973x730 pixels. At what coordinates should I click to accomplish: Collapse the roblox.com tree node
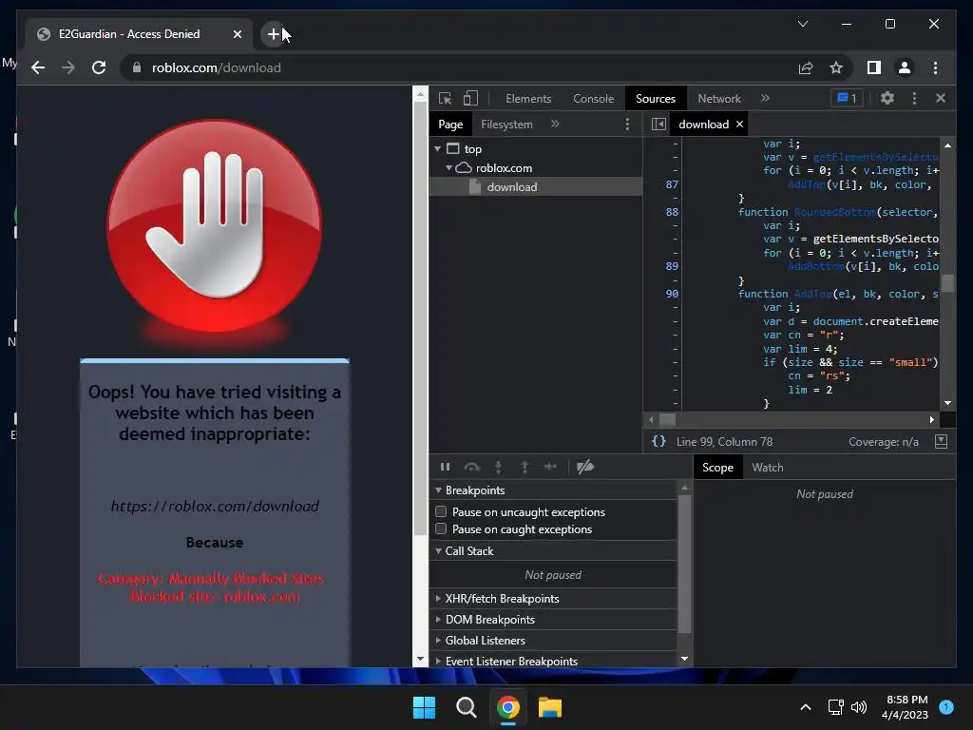point(448,167)
